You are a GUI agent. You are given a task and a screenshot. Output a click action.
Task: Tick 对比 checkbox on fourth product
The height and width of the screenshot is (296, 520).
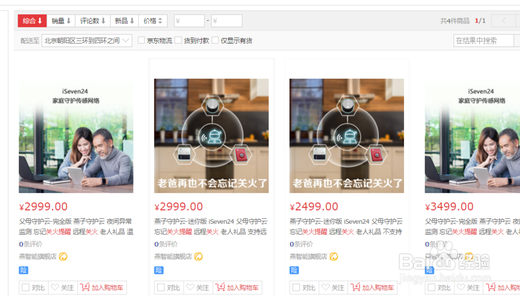pos(432,287)
